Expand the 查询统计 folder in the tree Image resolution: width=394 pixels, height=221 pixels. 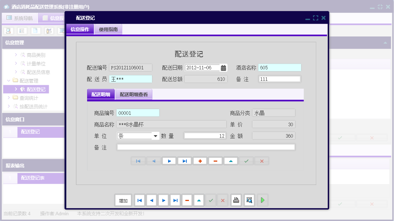point(29,98)
